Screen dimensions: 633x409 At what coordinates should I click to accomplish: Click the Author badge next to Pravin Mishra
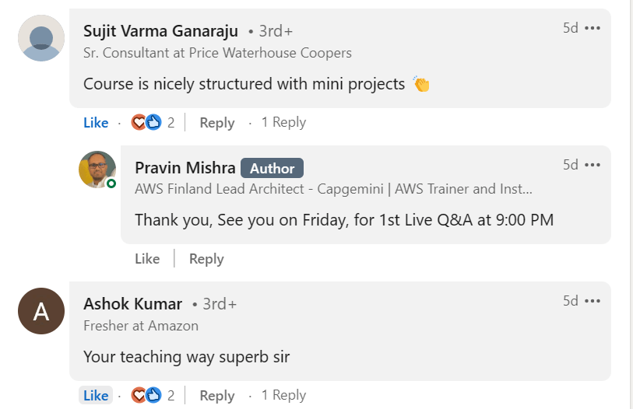[x=272, y=168]
